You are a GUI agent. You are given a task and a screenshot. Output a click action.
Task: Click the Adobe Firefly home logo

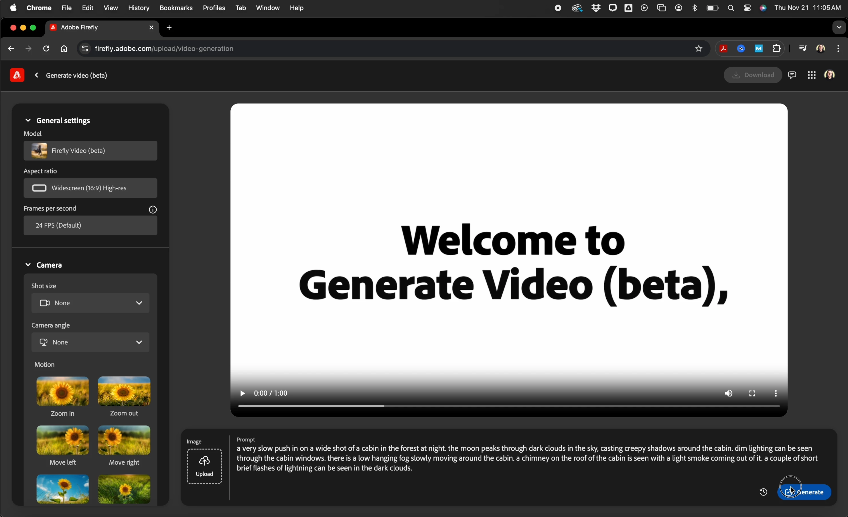pos(17,75)
